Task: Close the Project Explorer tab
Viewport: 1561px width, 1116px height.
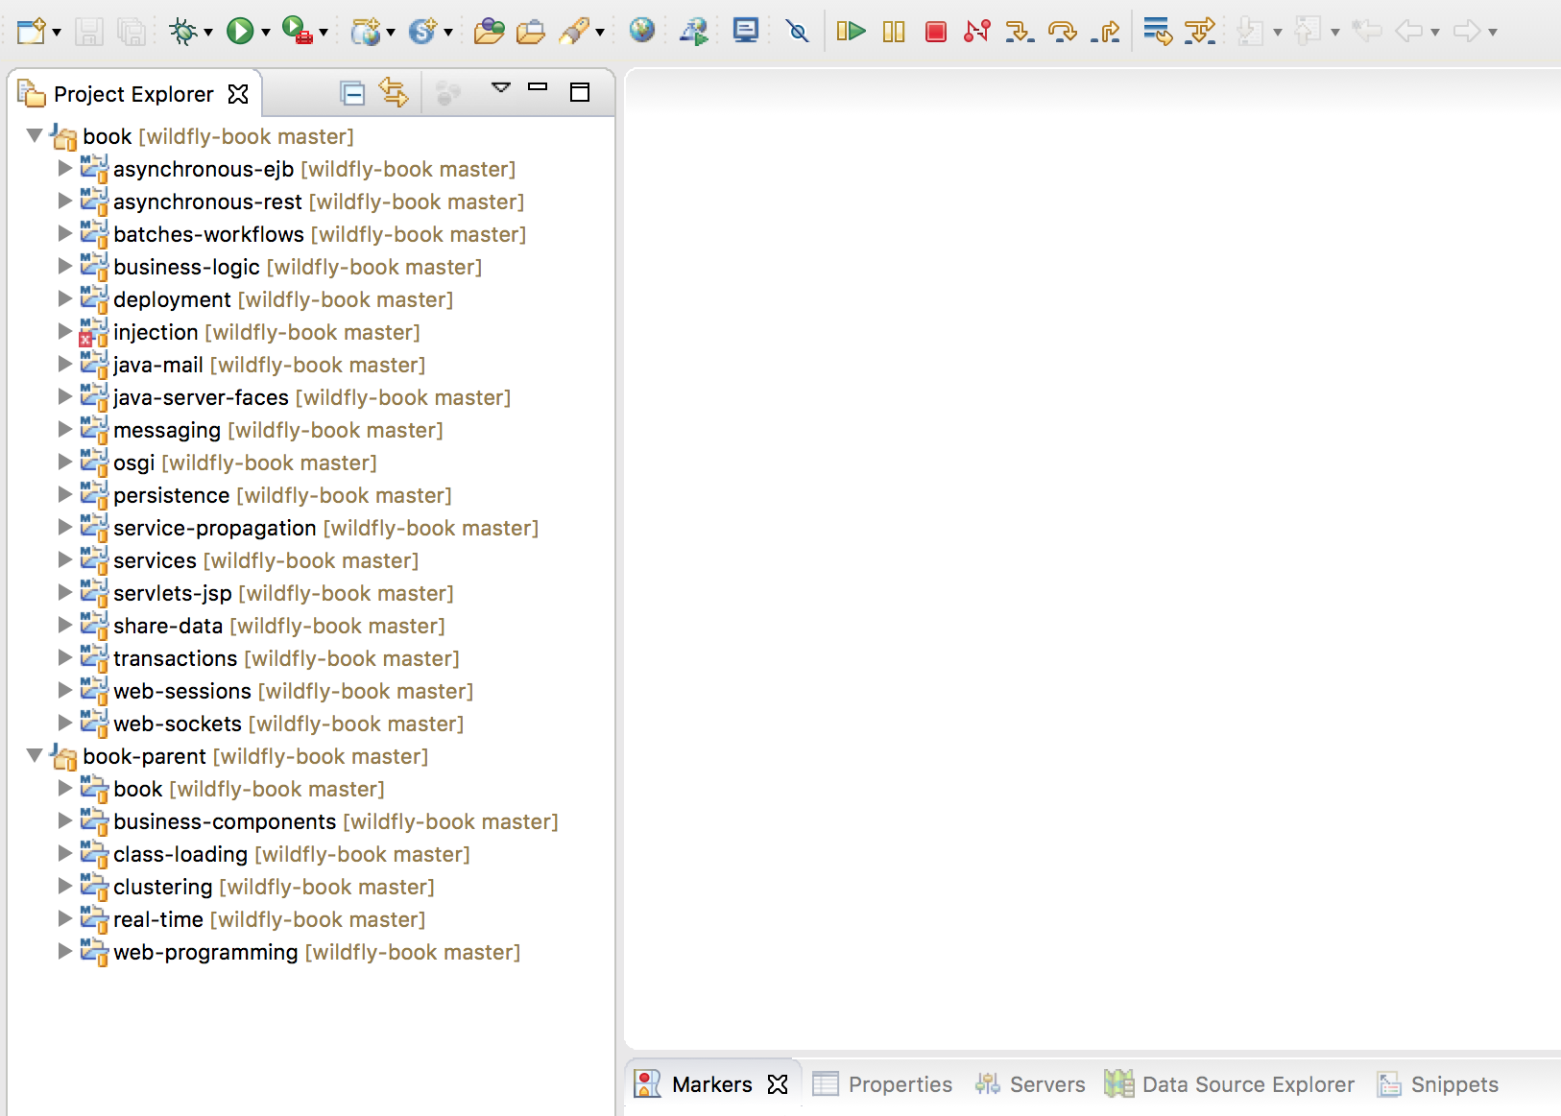Action: coord(238,94)
